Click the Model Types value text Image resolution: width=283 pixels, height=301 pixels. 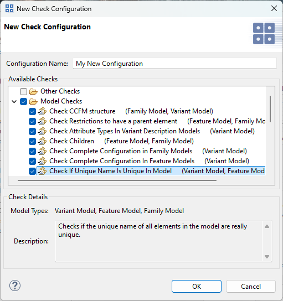pos(119,211)
